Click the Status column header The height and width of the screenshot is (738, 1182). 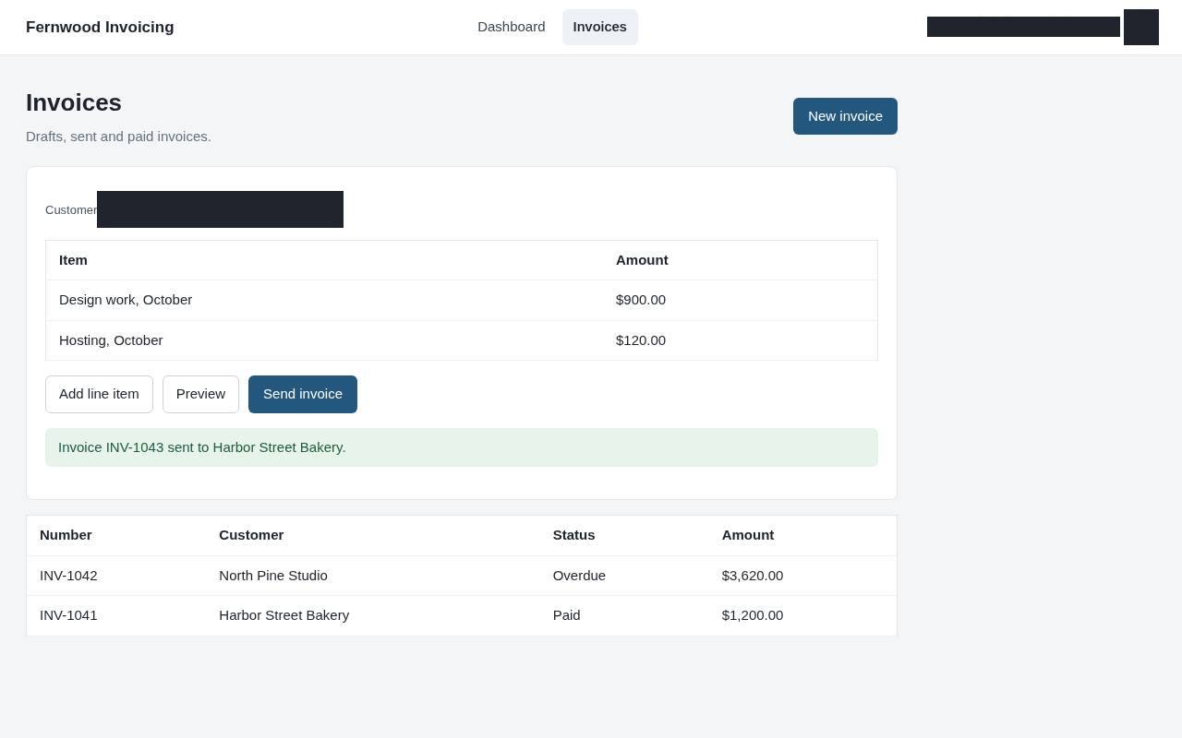[x=573, y=535]
